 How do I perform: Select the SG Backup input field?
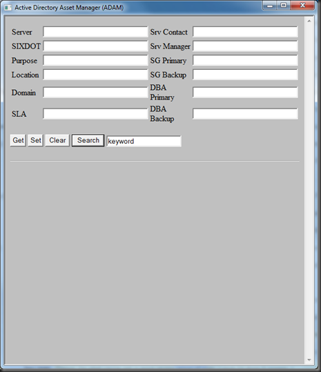245,75
